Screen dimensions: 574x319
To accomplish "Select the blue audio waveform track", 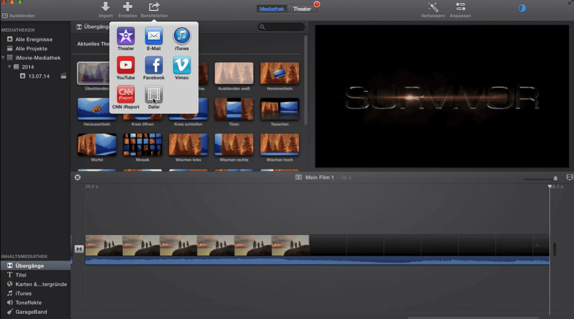I will coord(317,260).
